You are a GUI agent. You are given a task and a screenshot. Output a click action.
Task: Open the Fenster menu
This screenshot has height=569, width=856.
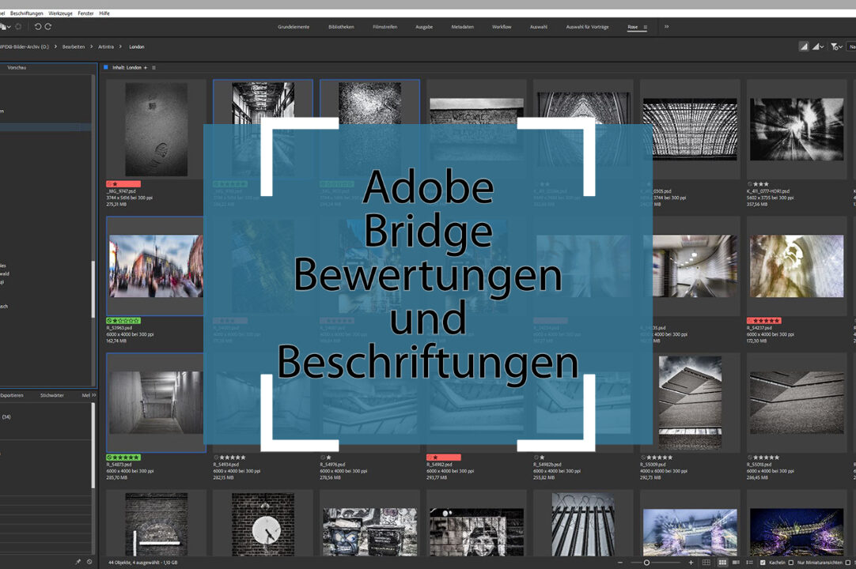85,13
